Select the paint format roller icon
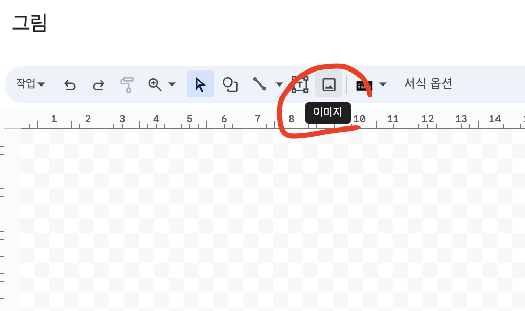The height and width of the screenshot is (311, 525). (x=127, y=85)
